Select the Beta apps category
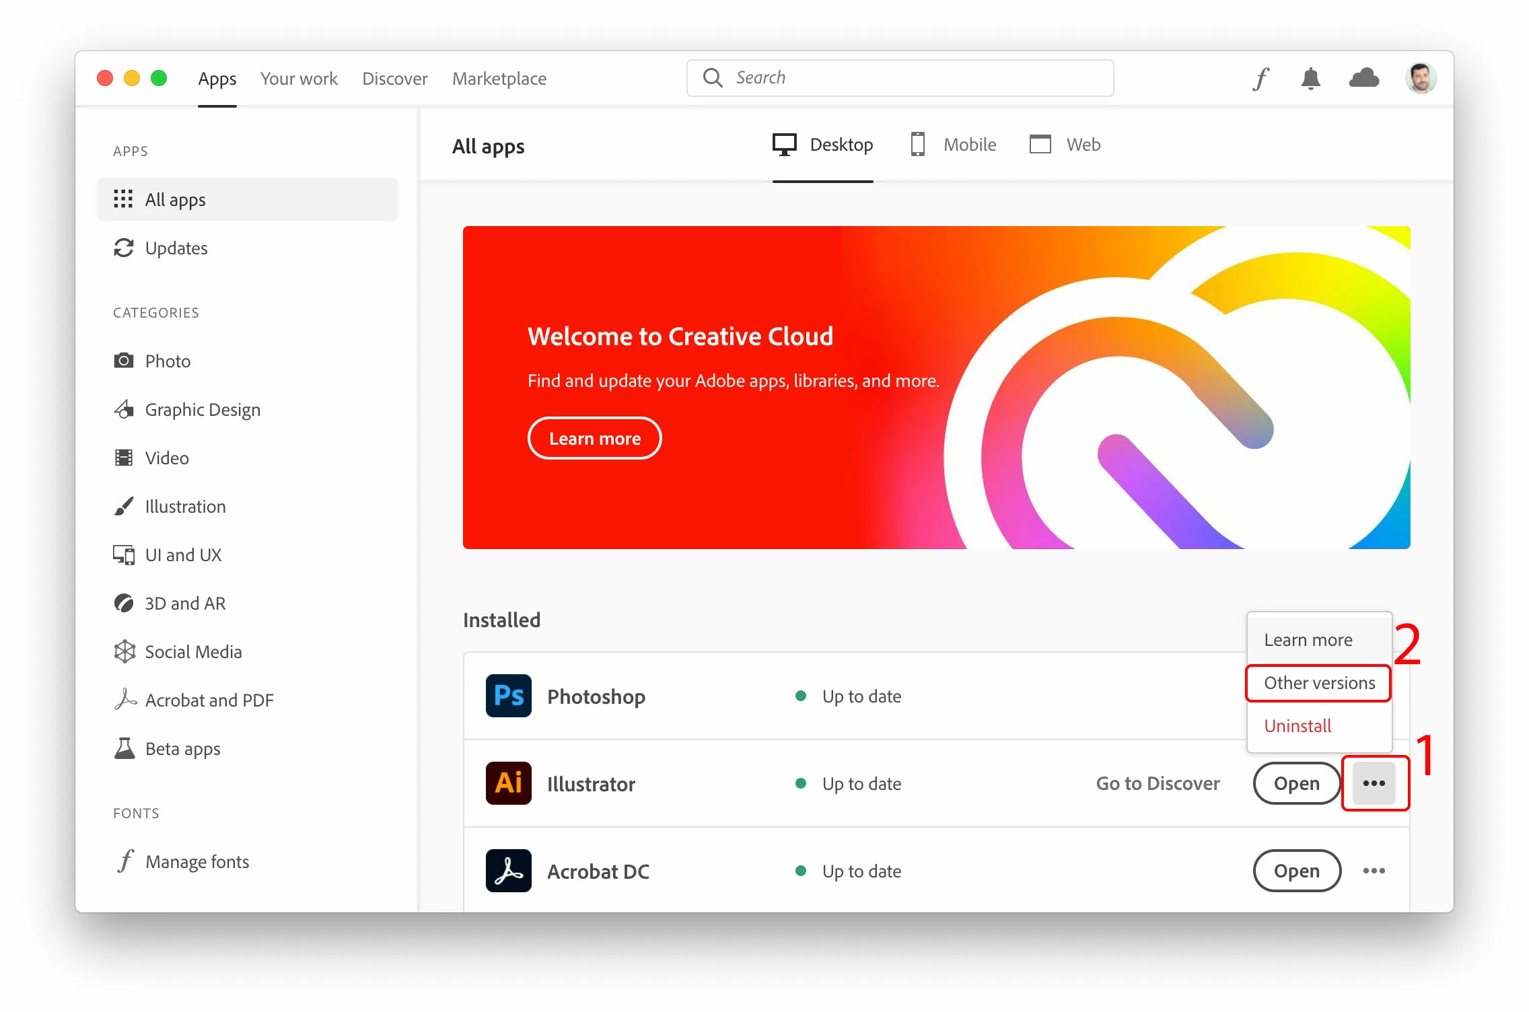Viewport: 1529px width, 1012px height. (x=182, y=749)
